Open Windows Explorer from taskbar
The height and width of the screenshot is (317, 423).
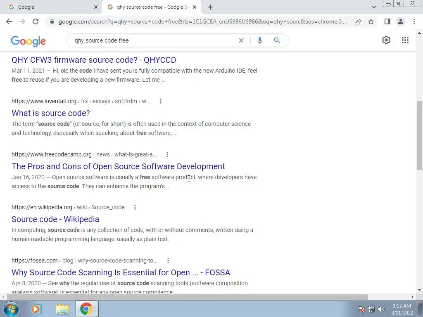coord(62,309)
